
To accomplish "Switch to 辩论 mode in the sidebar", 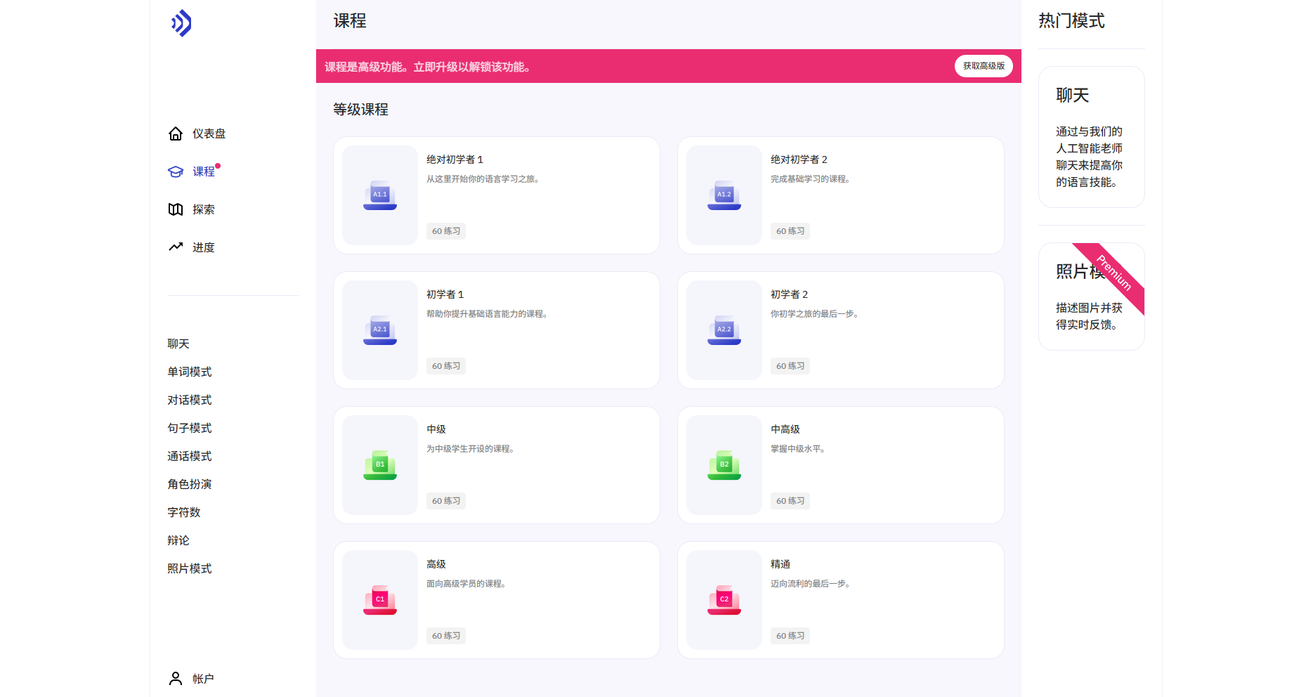I will pyautogui.click(x=178, y=540).
